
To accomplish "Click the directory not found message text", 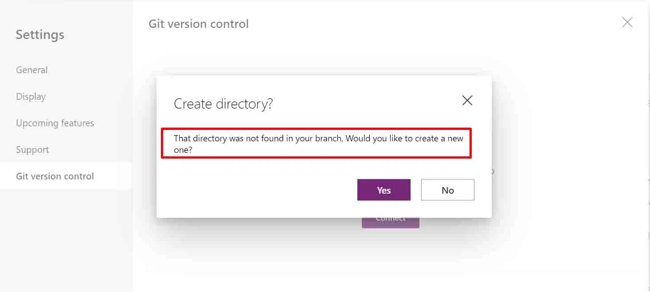I will tap(318, 144).
